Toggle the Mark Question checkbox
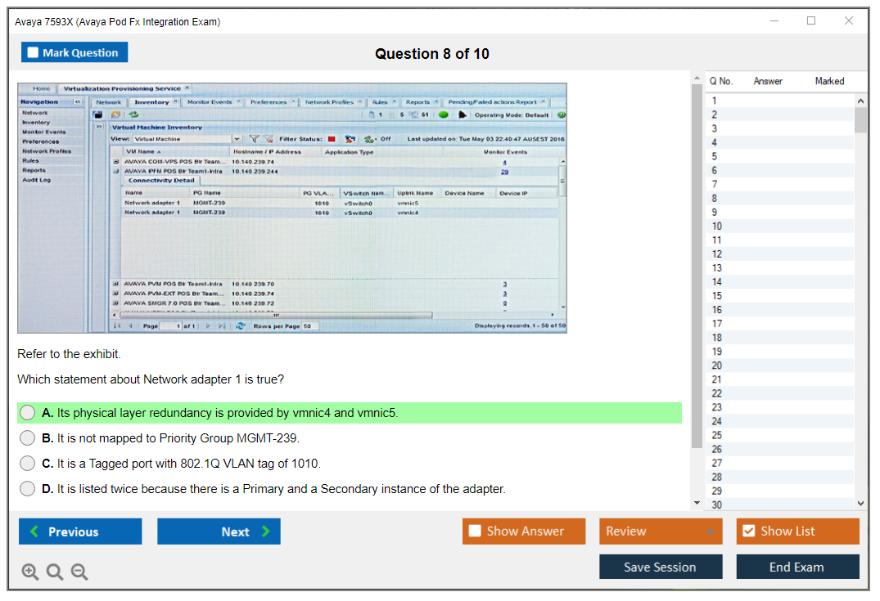Viewport: 880px width, 601px height. coord(34,53)
